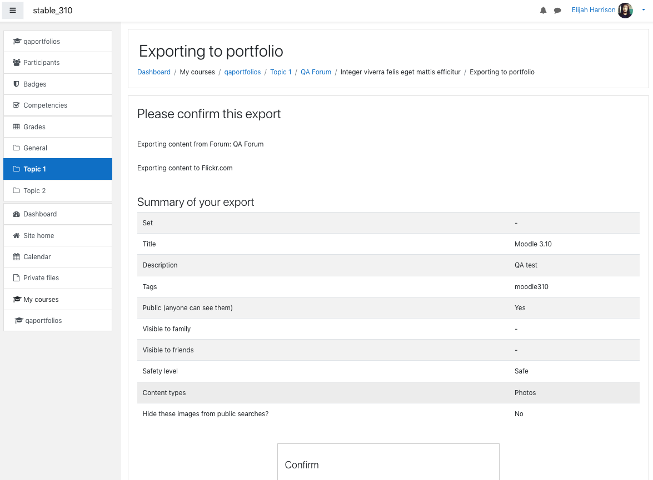The height and width of the screenshot is (480, 653).
Task: Click the graduation cap icon beside top qaportfolios
Action: tap(17, 41)
